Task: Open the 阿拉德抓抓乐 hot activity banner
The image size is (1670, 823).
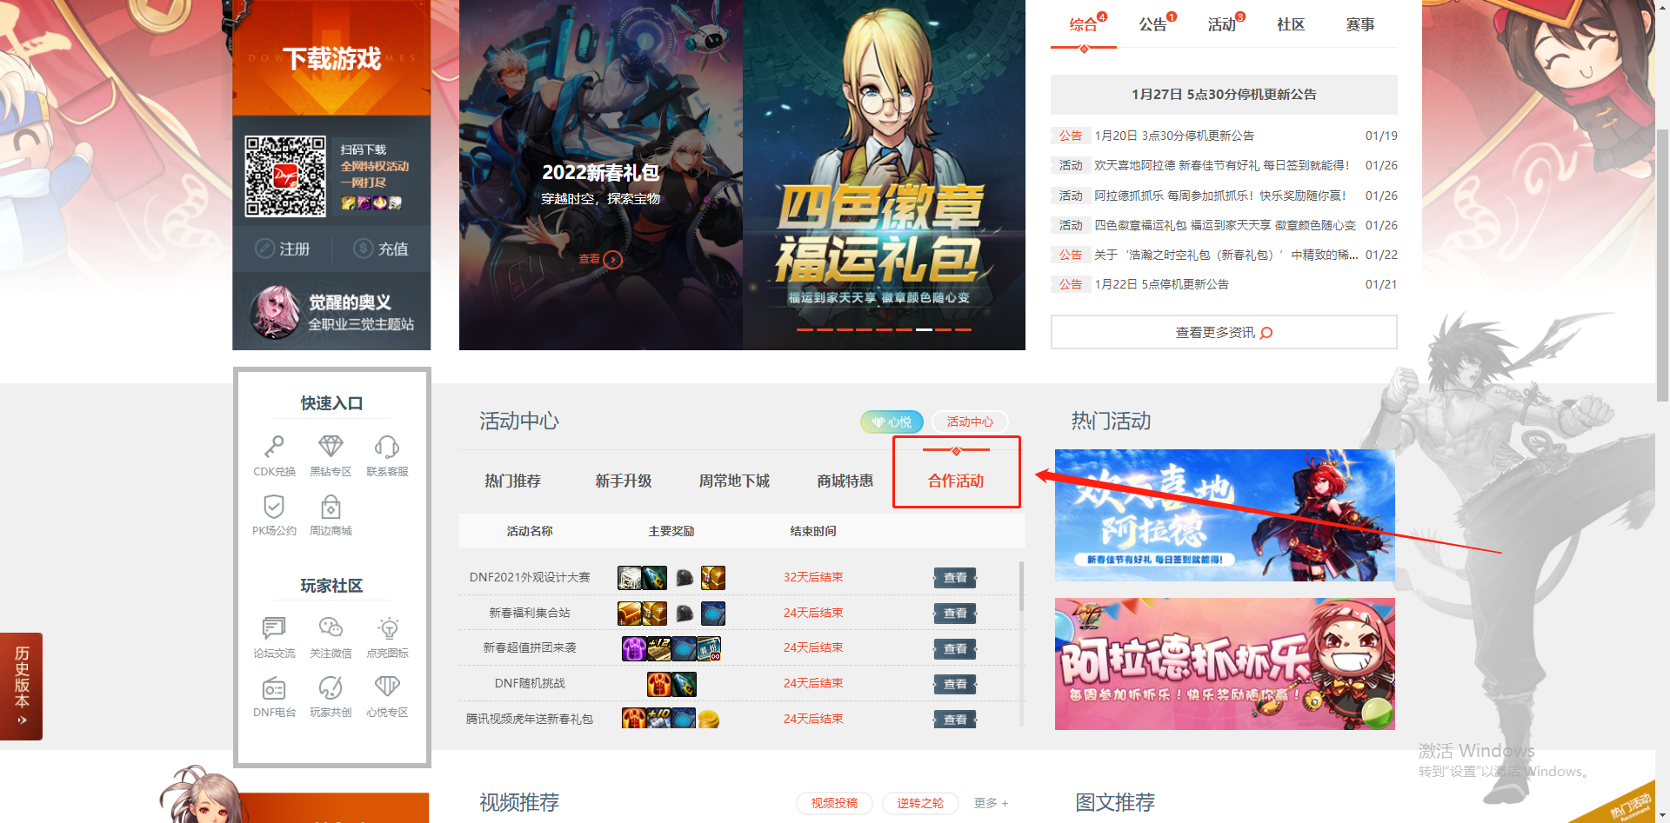Action: [1225, 664]
